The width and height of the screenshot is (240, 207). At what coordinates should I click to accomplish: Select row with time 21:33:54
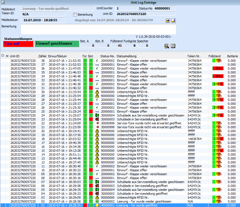click(120, 92)
